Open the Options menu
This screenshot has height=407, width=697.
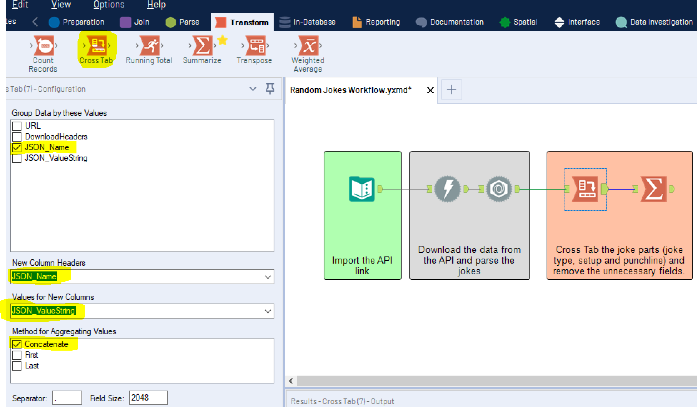(x=109, y=5)
